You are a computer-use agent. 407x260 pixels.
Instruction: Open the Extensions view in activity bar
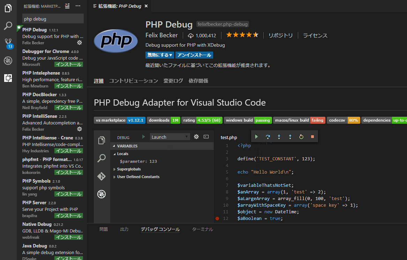pos(8,78)
